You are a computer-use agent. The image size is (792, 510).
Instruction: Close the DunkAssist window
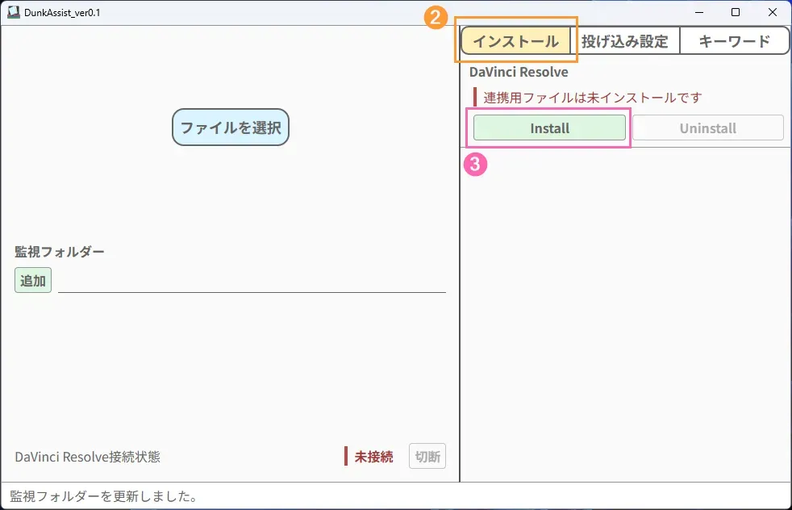(773, 12)
